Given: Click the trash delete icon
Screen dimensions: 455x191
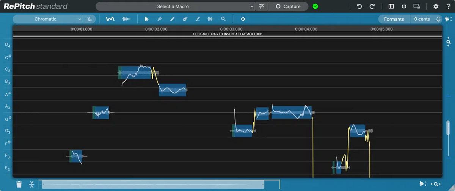Looking at the screenshot, I should [x=19, y=184].
